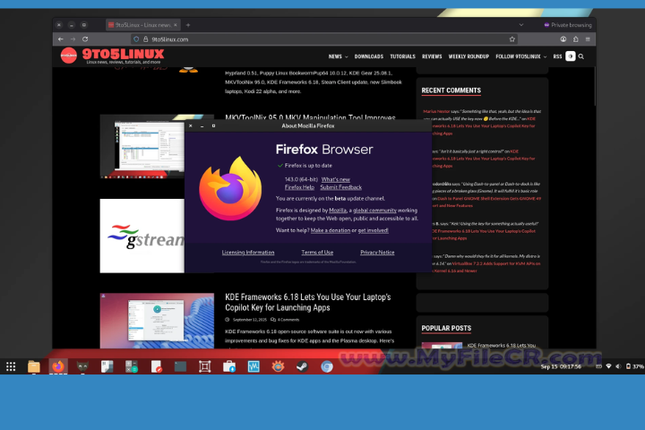This screenshot has width=645, height=430.
Task: Open the DOWNLOADS menu item
Action: click(x=369, y=56)
